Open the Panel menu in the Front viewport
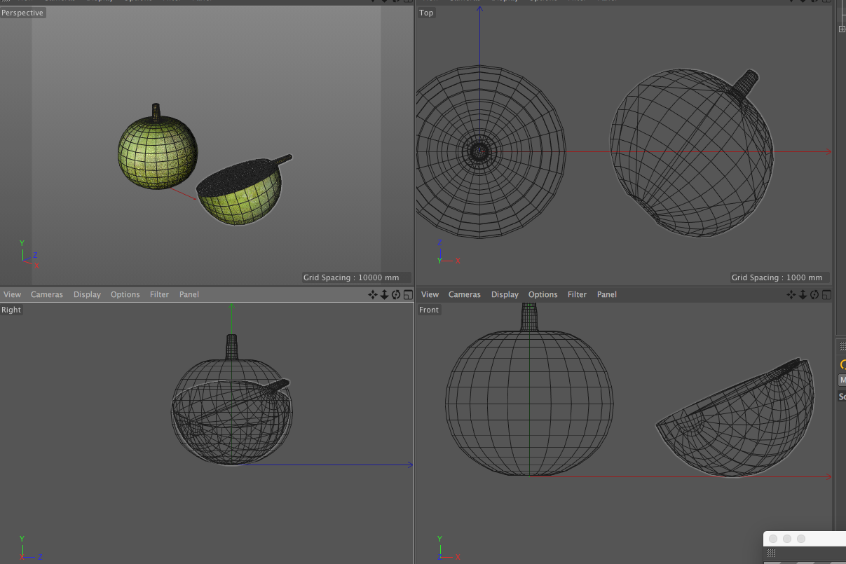This screenshot has width=846, height=564. point(606,295)
